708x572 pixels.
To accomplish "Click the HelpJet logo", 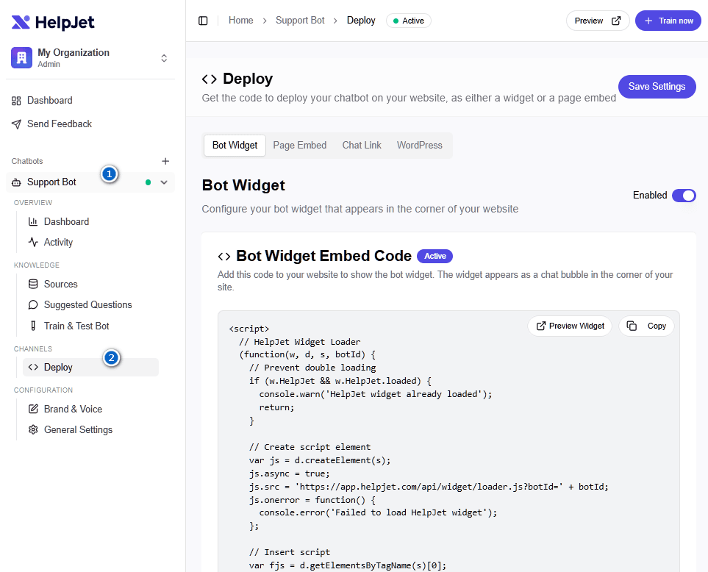I will click(53, 22).
